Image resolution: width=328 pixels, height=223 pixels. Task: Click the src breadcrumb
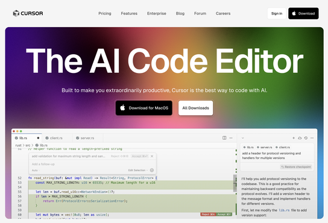pos(28,145)
